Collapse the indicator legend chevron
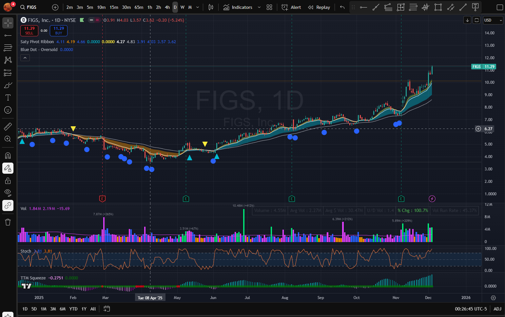Viewport: 505px width, 317px height. pyautogui.click(x=25, y=58)
